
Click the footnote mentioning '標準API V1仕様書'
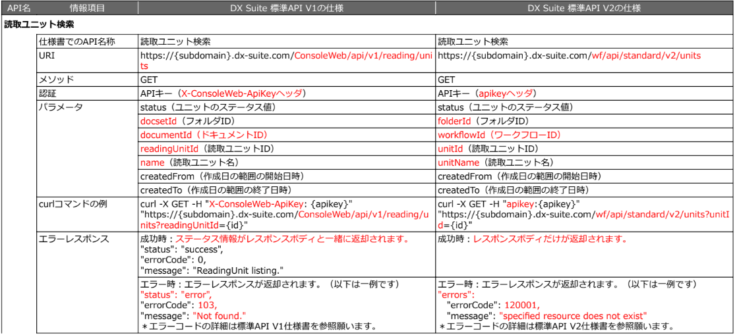pos(259,326)
